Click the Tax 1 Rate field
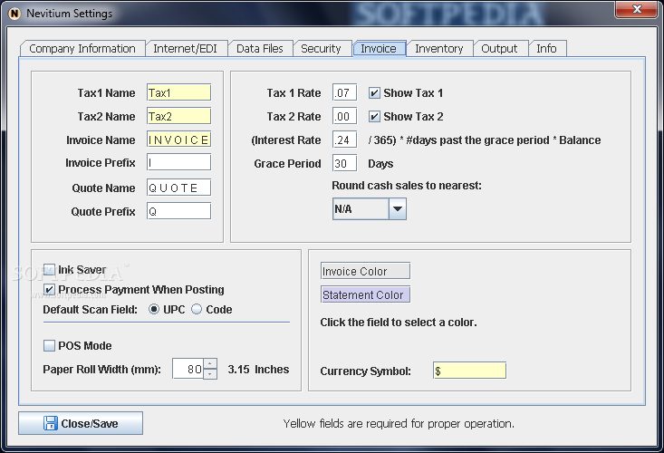Image resolution: width=664 pixels, height=453 pixels. [344, 92]
